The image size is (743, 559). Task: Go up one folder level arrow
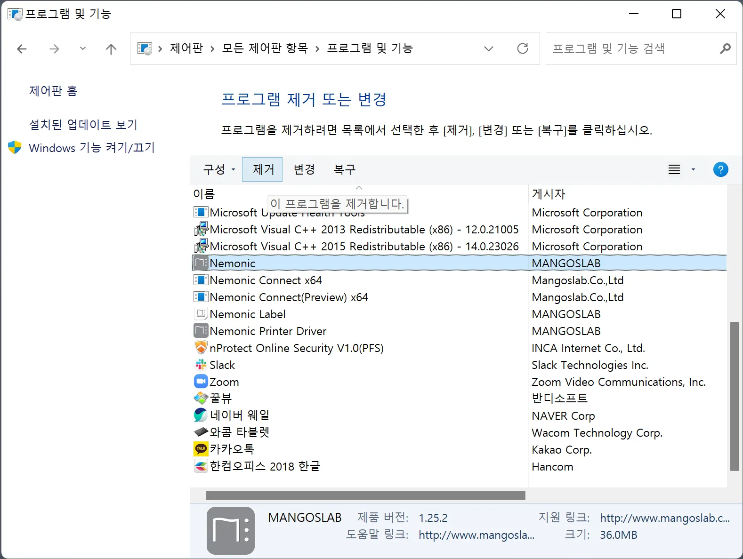click(x=111, y=49)
